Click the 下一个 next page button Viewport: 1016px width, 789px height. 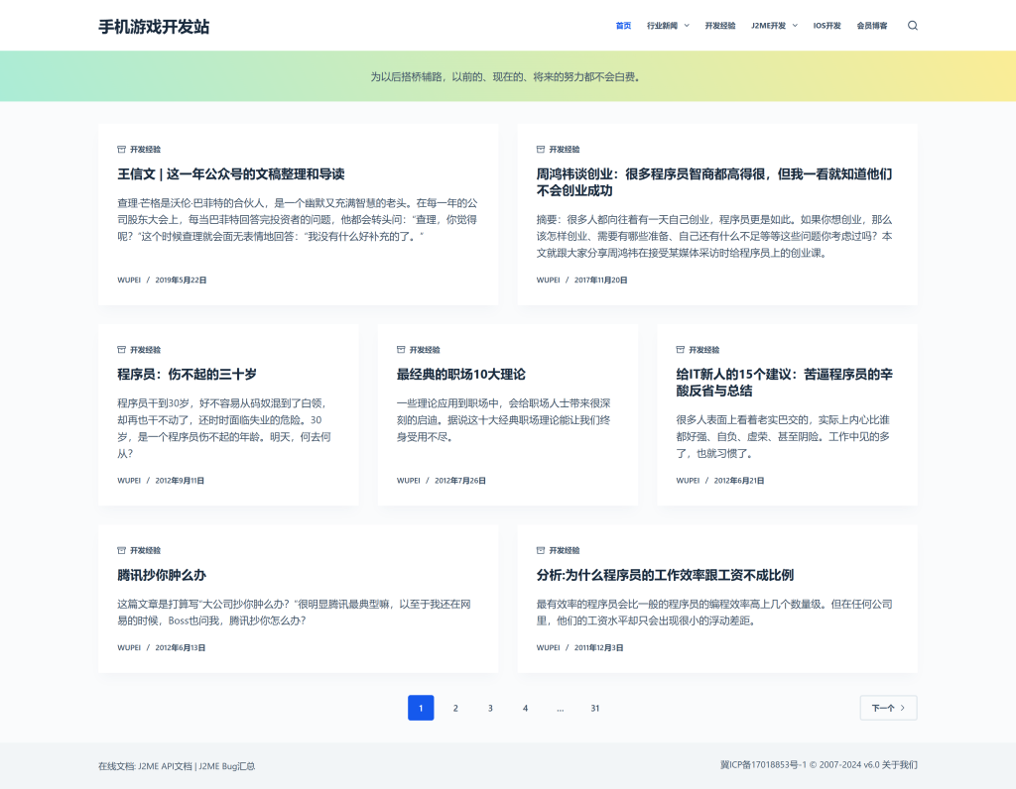888,708
